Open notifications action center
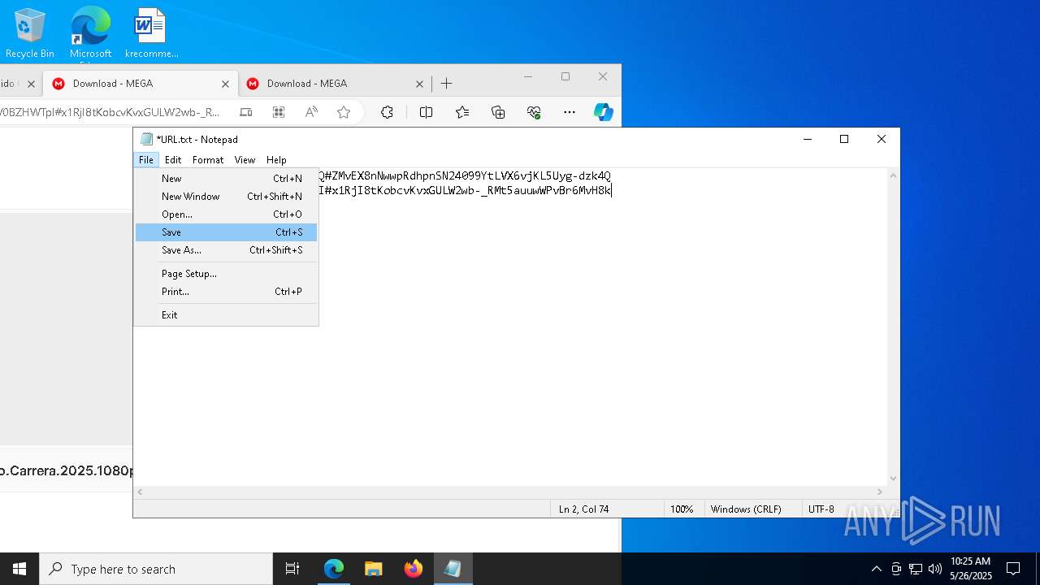This screenshot has height=585, width=1040. (1013, 569)
